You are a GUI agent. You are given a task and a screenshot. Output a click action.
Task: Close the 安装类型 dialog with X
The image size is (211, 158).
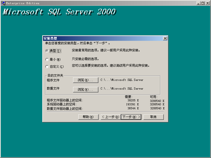[165, 38]
